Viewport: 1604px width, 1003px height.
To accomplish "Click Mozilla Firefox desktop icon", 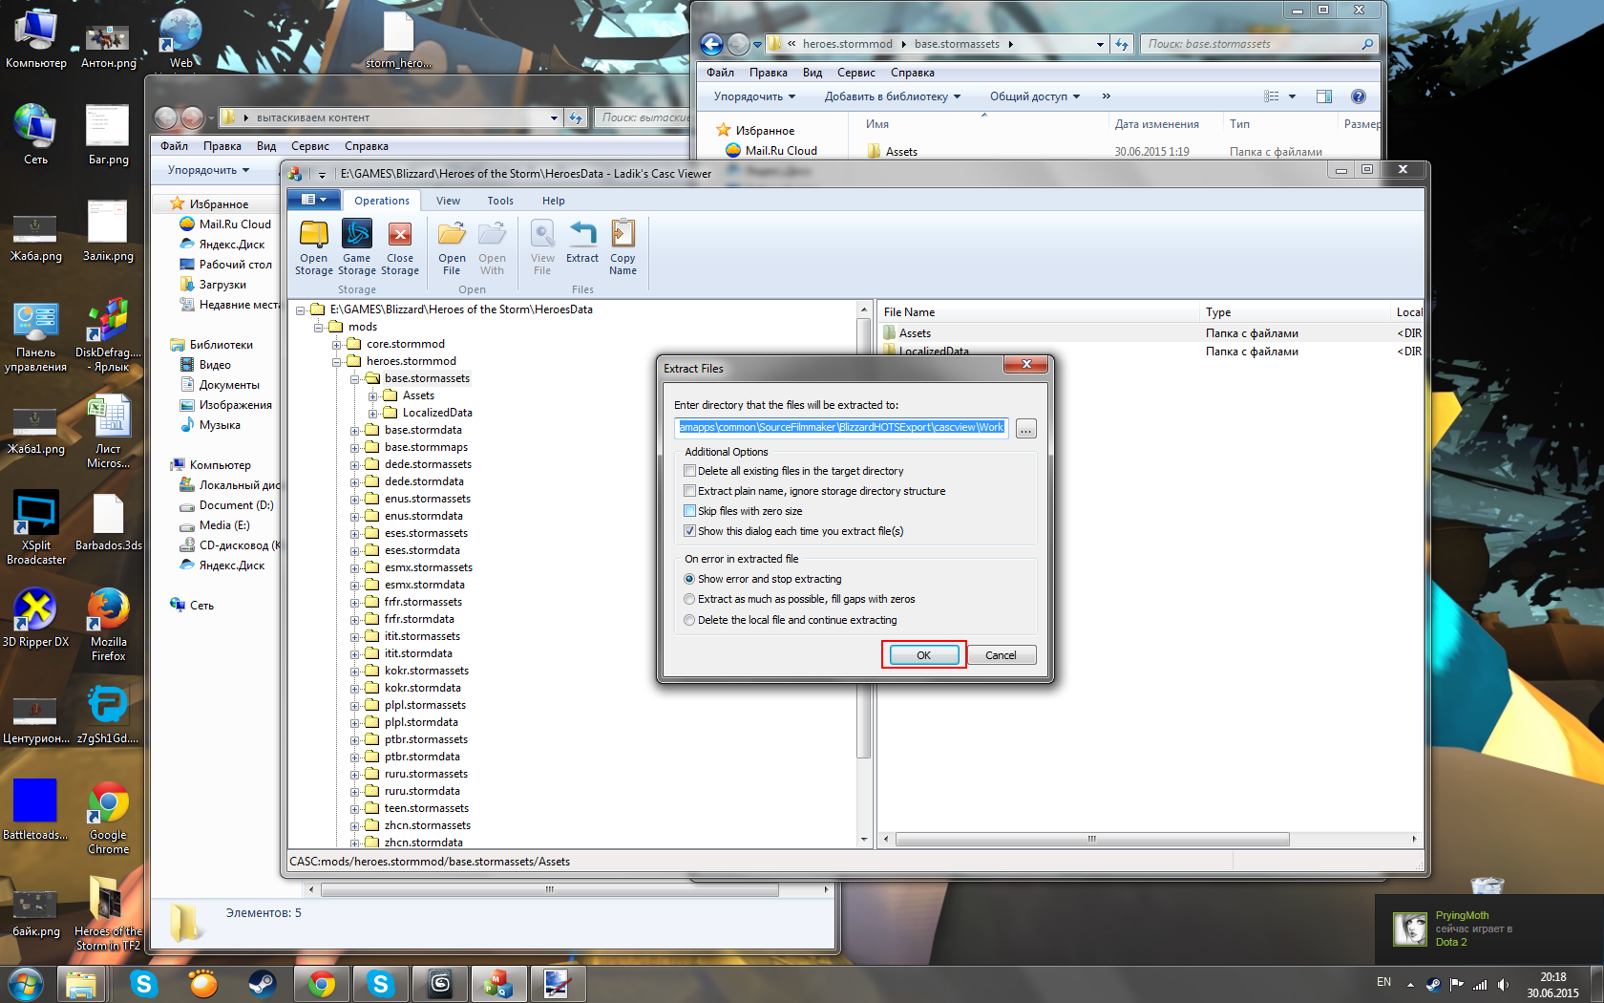I will pyautogui.click(x=108, y=625).
